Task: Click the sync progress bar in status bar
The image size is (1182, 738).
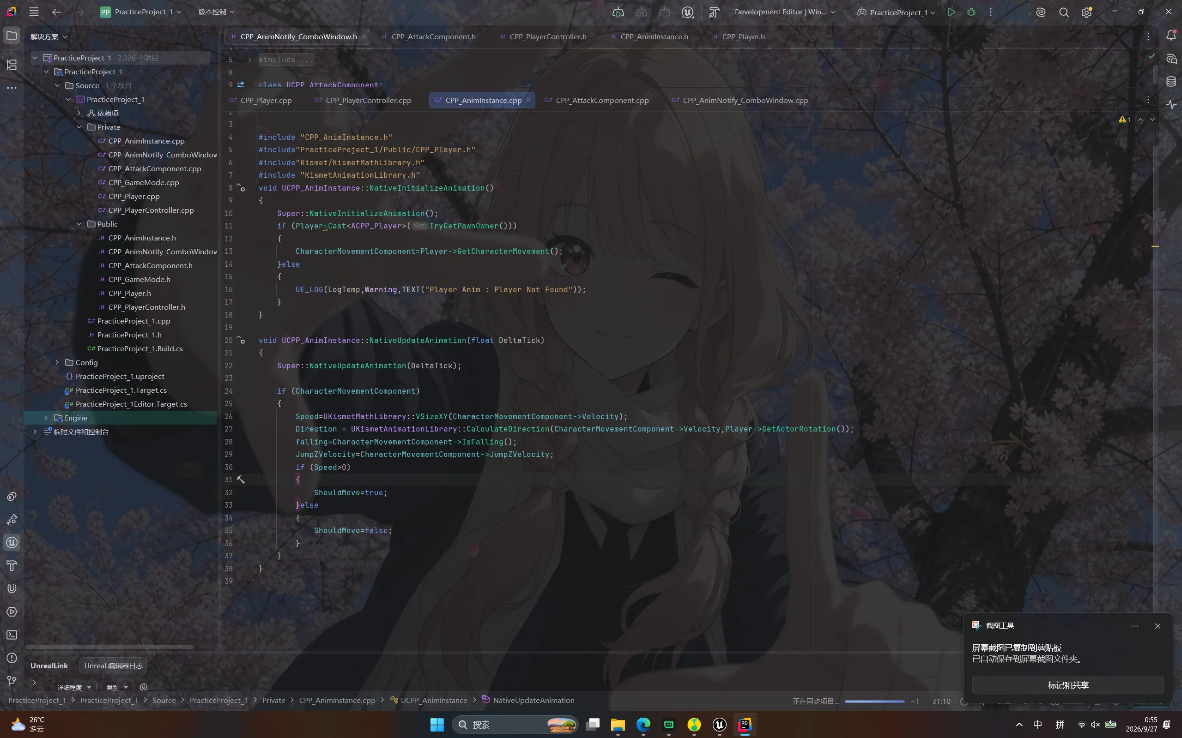Action: click(x=874, y=702)
